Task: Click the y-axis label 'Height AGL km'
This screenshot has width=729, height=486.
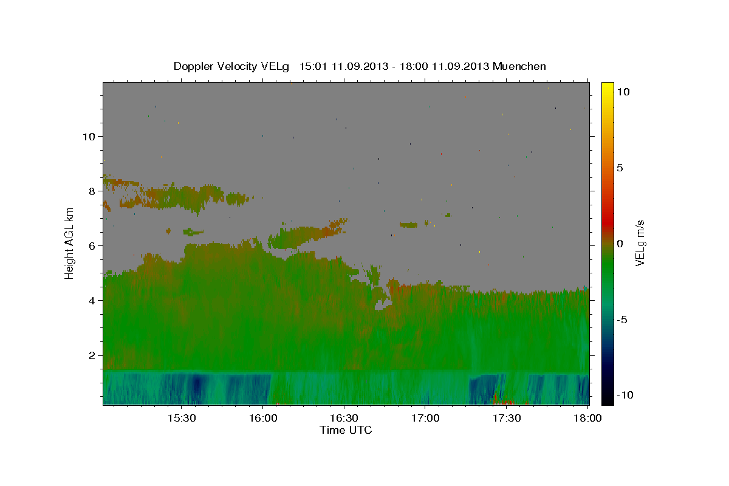Action: pyautogui.click(x=69, y=242)
